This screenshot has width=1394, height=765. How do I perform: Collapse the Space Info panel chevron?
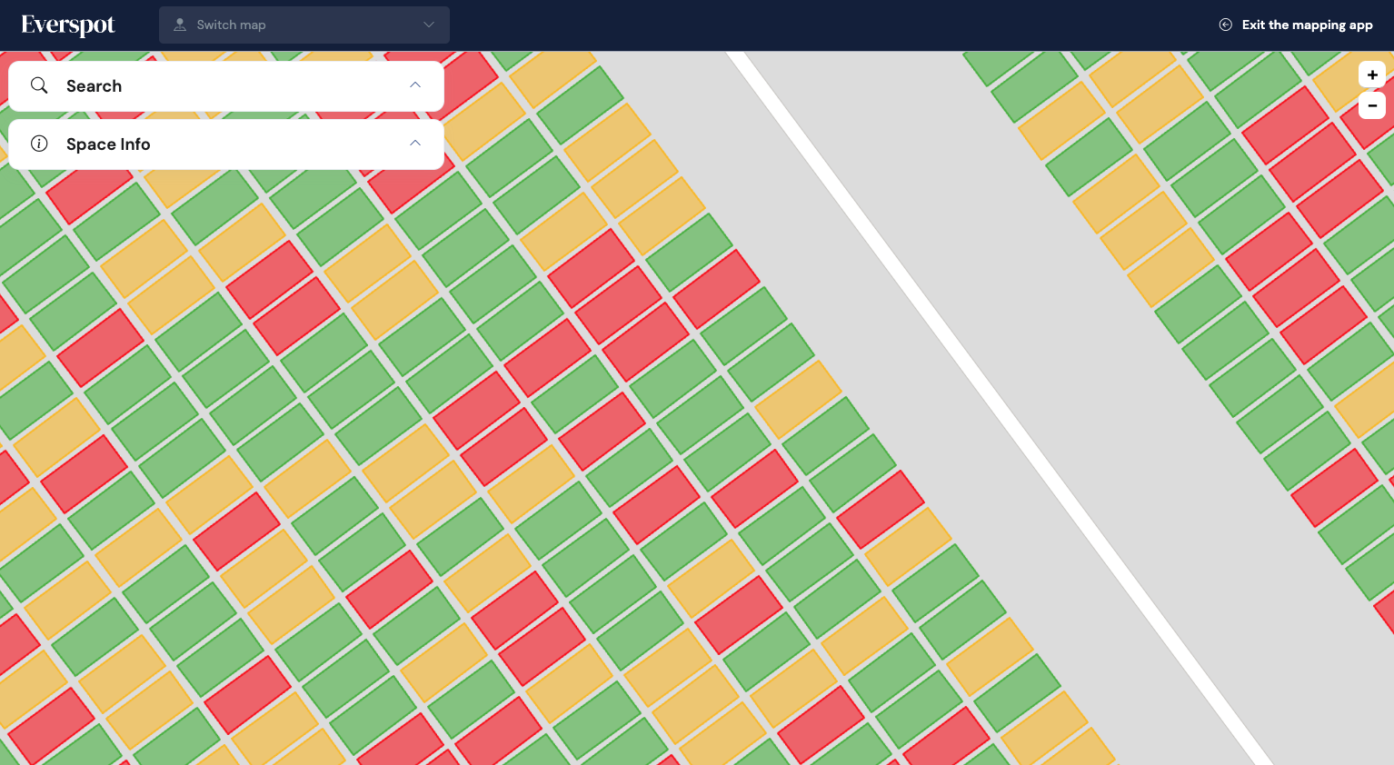coord(415,144)
